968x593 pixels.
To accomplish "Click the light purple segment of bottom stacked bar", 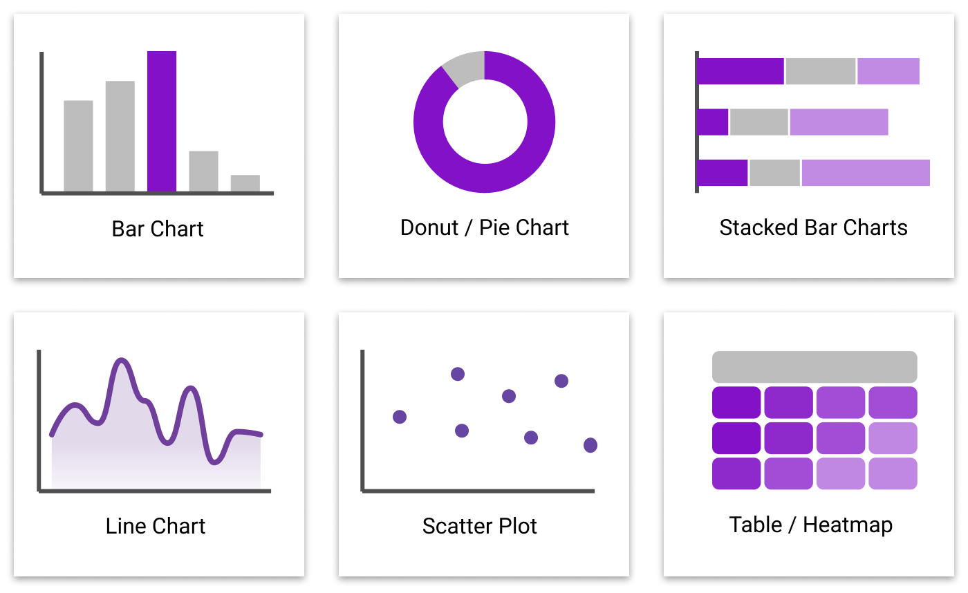I will click(866, 173).
